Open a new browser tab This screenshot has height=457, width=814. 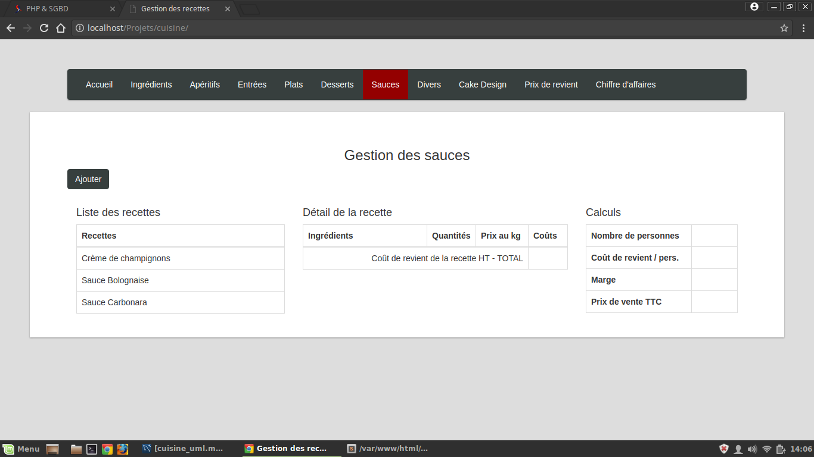click(x=250, y=9)
